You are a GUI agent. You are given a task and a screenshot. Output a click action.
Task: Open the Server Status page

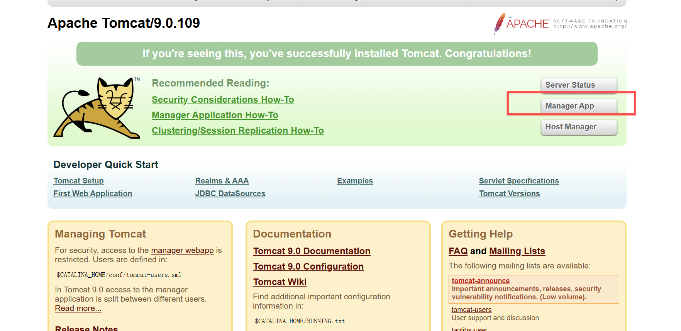click(579, 85)
